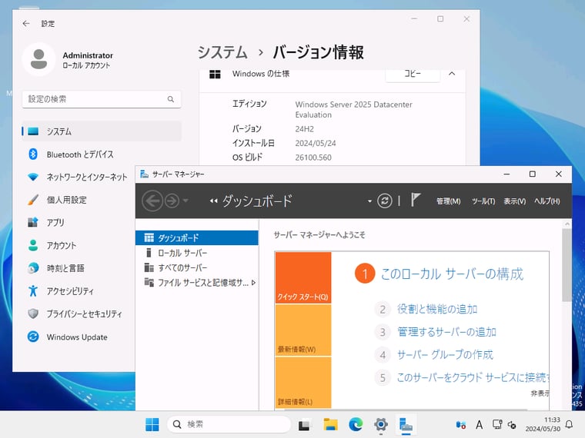Open ネットワークとインターネット settings

(x=78, y=177)
